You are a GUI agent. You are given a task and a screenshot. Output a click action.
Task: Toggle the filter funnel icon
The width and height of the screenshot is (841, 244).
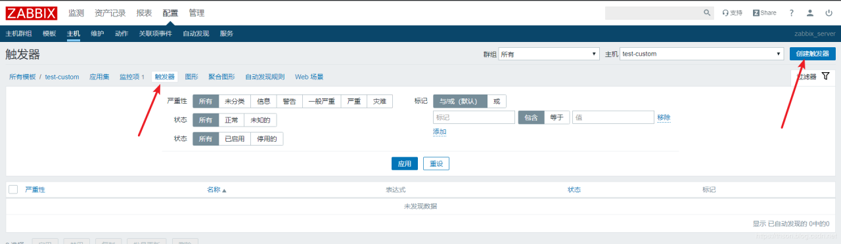click(826, 76)
